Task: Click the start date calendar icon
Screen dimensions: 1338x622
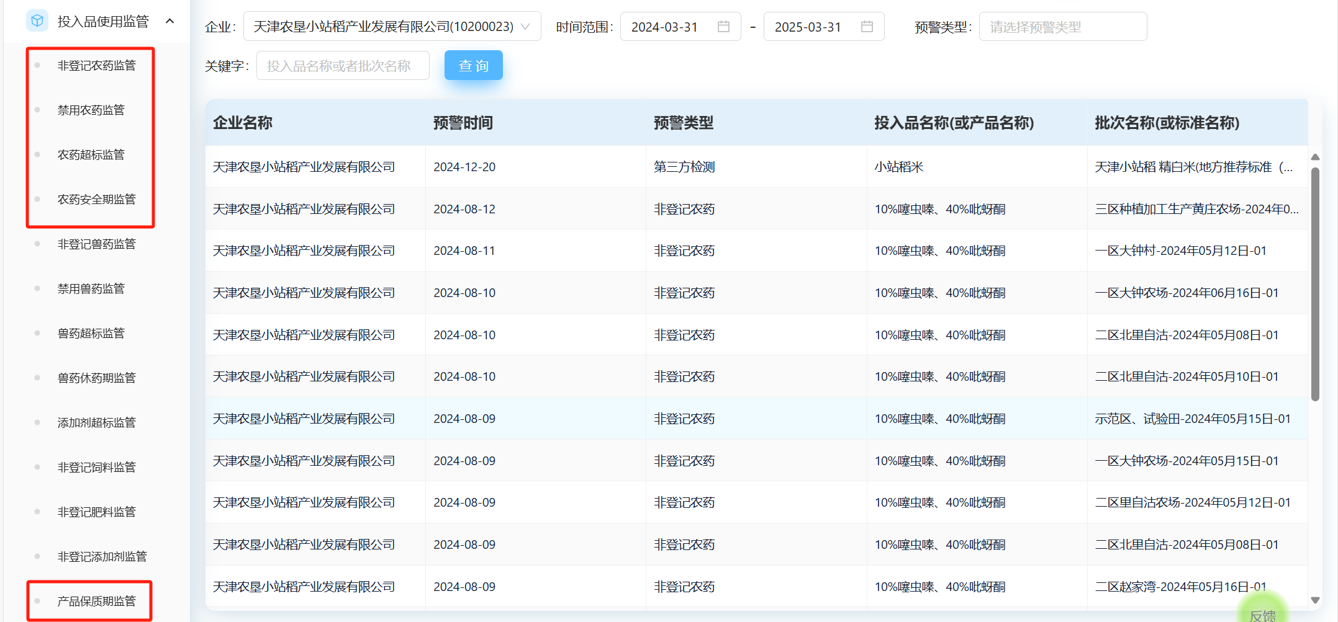Action: click(723, 27)
